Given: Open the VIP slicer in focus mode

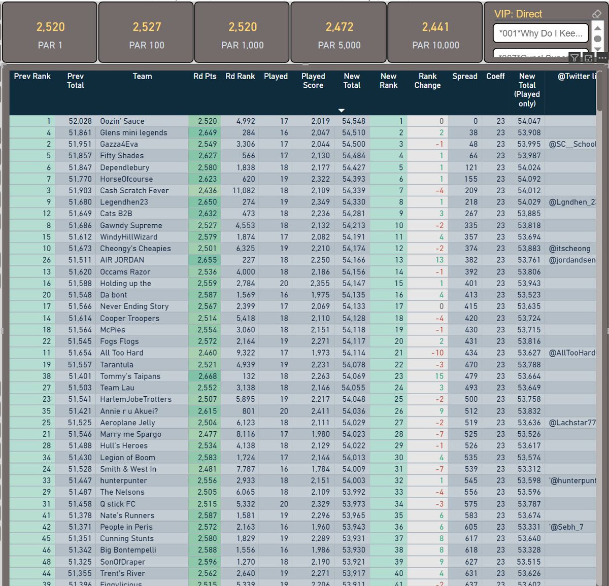Looking at the screenshot, I should (589, 58).
